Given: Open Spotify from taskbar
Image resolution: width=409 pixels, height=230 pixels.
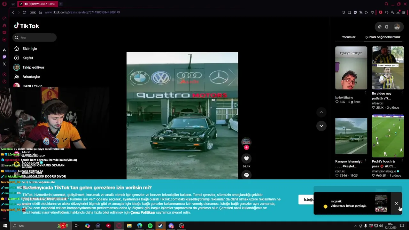Looking at the screenshot, I should click(x=150, y=226).
